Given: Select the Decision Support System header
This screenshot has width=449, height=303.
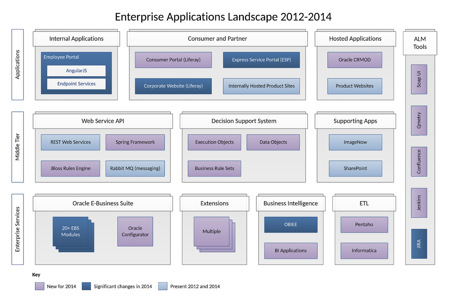Looking at the screenshot, I should click(244, 121).
